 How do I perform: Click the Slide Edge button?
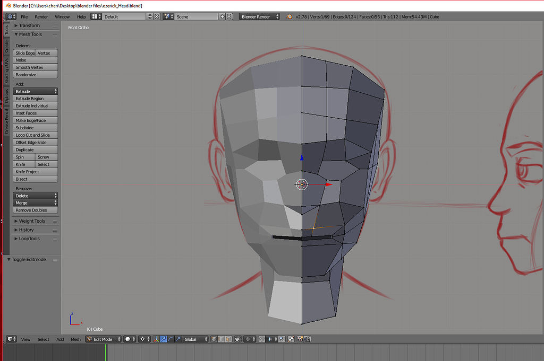(x=24, y=53)
